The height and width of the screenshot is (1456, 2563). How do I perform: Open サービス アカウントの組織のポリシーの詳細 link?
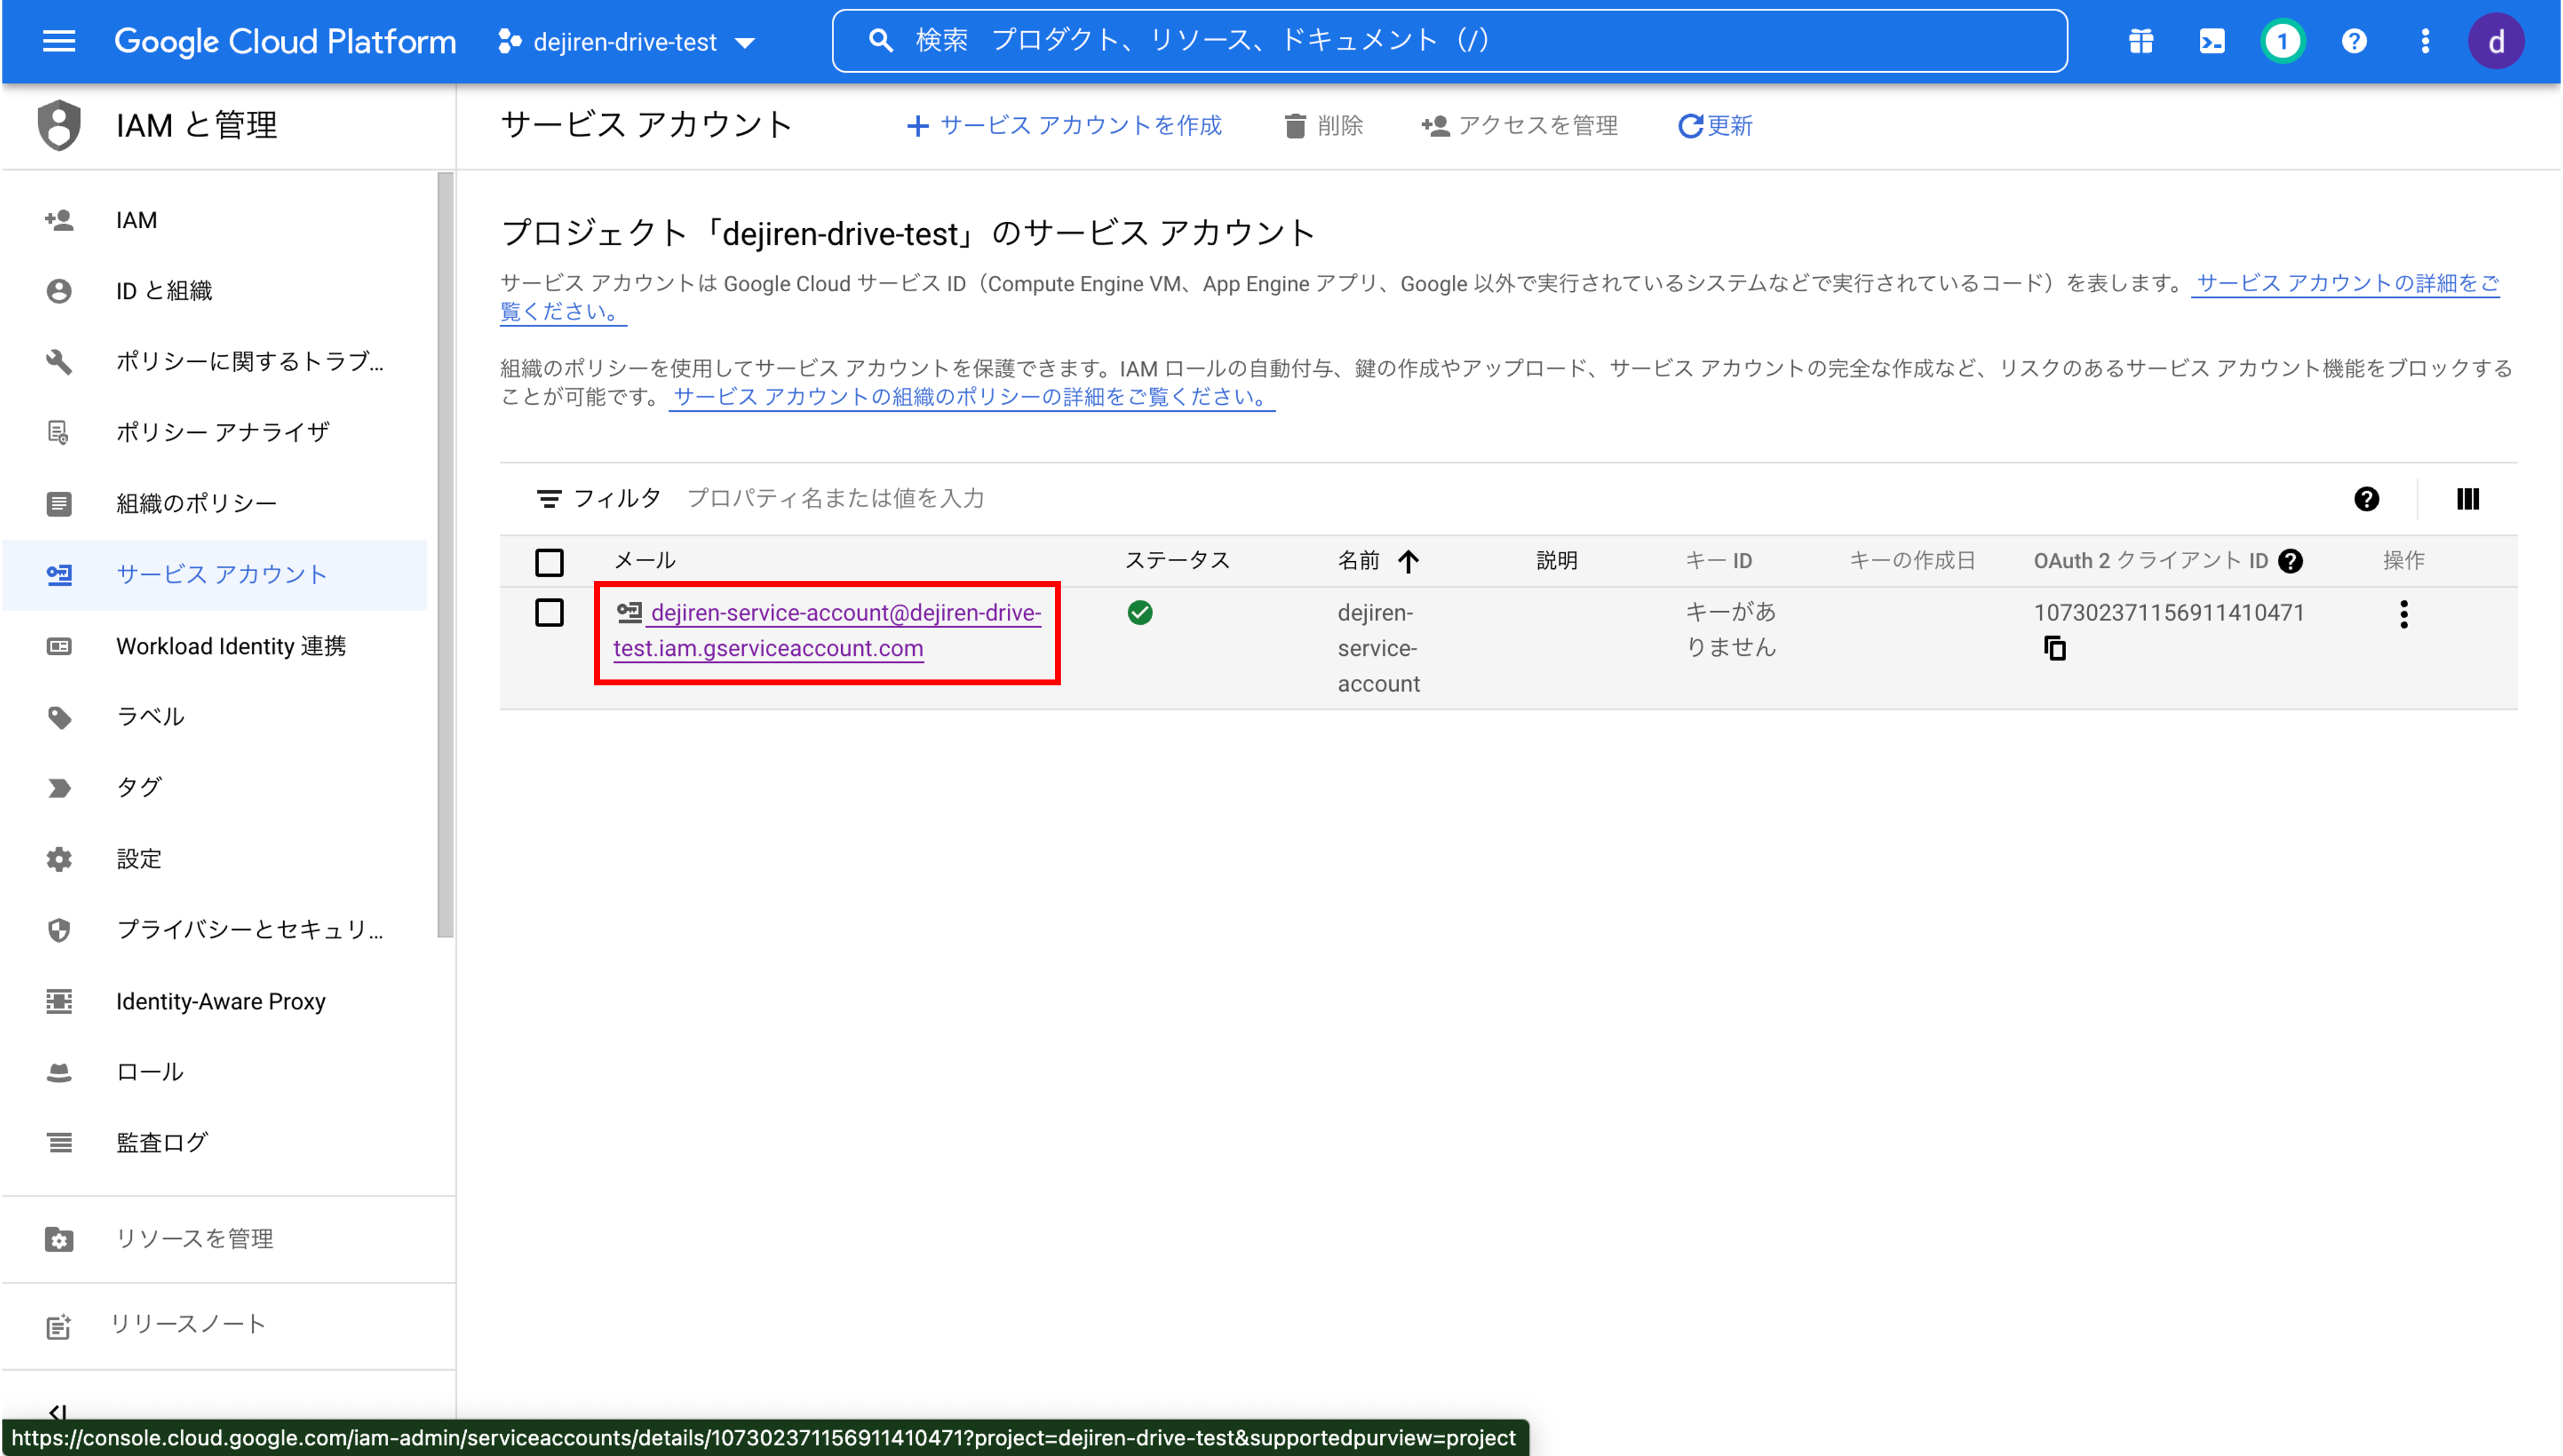[x=971, y=397]
